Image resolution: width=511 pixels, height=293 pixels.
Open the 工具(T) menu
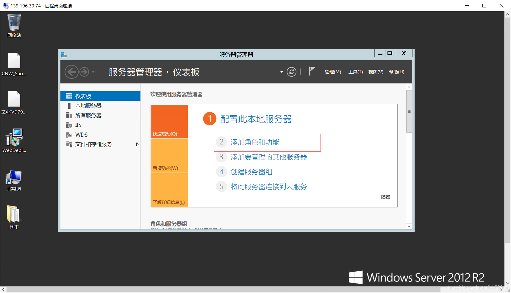[x=356, y=72]
